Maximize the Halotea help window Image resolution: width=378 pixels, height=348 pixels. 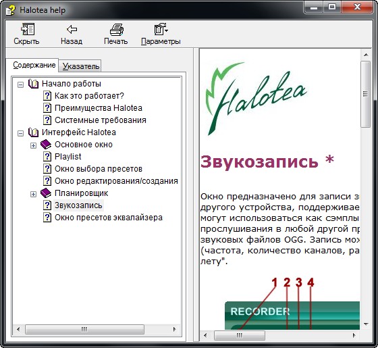332,7
